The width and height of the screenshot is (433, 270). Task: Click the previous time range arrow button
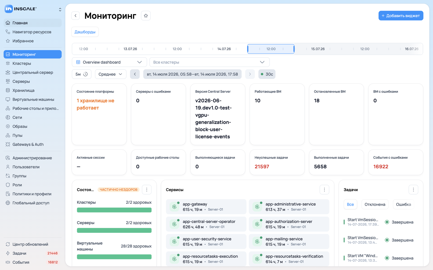[x=135, y=74]
